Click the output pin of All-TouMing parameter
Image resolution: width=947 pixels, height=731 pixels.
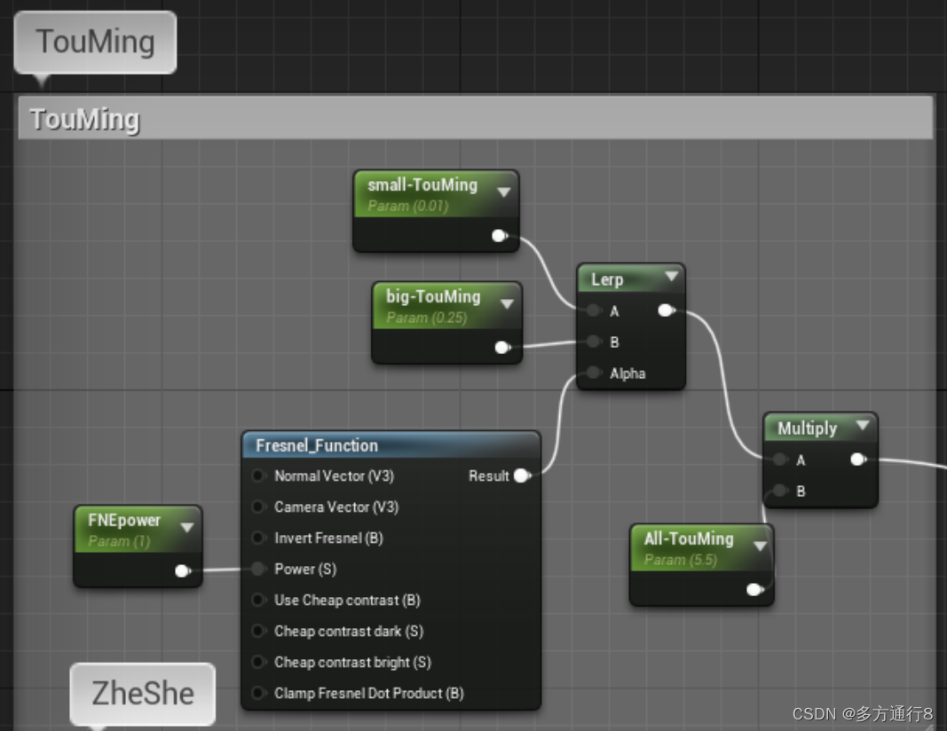pyautogui.click(x=754, y=588)
